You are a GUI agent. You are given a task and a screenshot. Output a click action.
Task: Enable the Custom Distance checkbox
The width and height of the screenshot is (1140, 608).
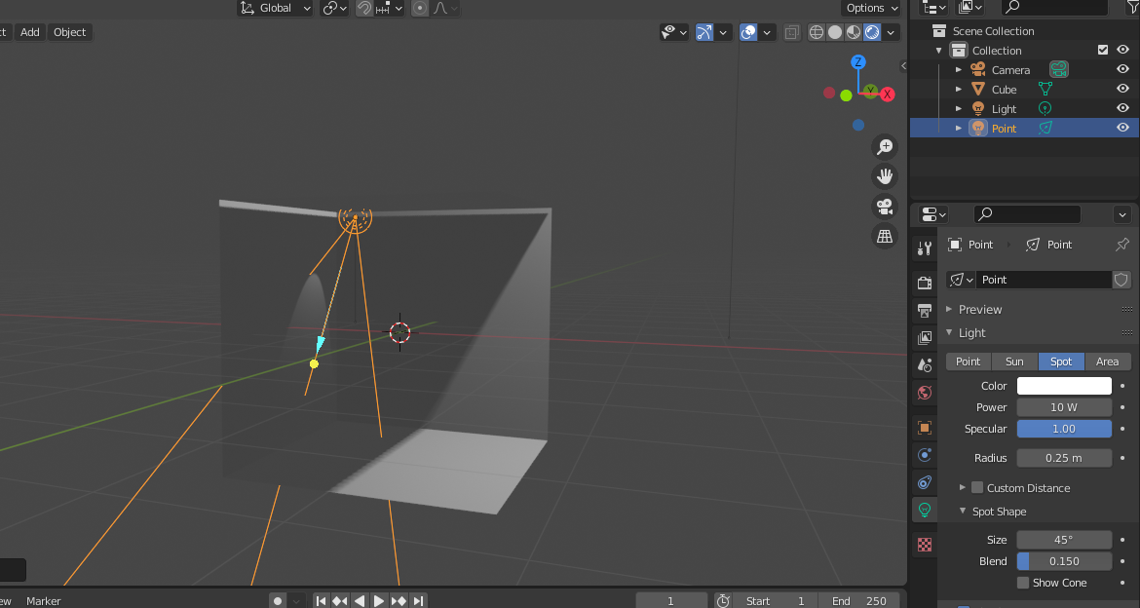point(977,487)
